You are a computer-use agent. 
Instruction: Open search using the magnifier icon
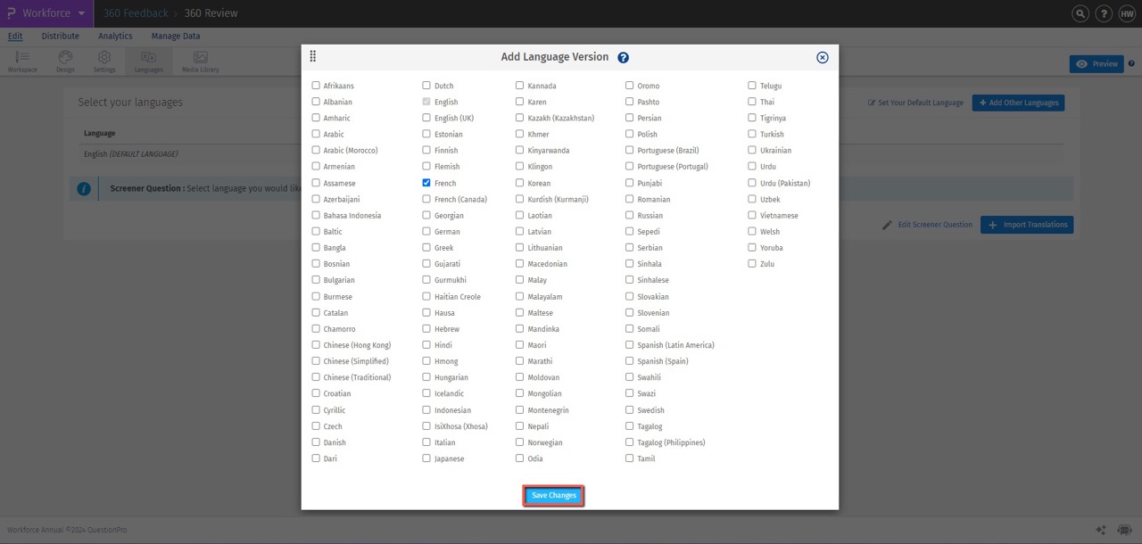click(x=1080, y=13)
